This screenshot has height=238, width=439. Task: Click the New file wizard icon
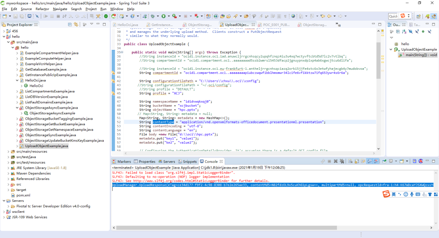(4, 16)
